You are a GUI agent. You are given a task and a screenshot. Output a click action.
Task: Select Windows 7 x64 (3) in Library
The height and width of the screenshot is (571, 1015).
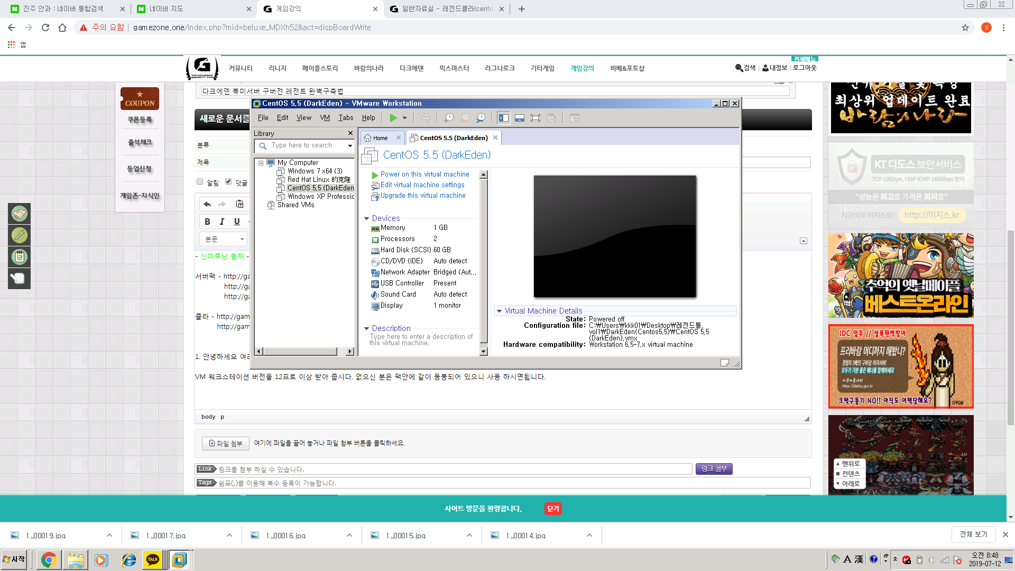tap(315, 171)
